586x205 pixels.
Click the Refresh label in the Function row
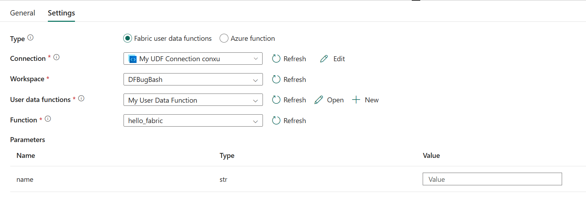click(x=295, y=121)
